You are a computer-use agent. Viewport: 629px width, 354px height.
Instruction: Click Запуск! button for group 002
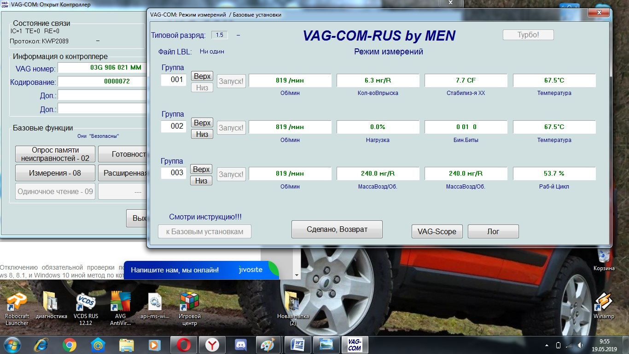(231, 128)
